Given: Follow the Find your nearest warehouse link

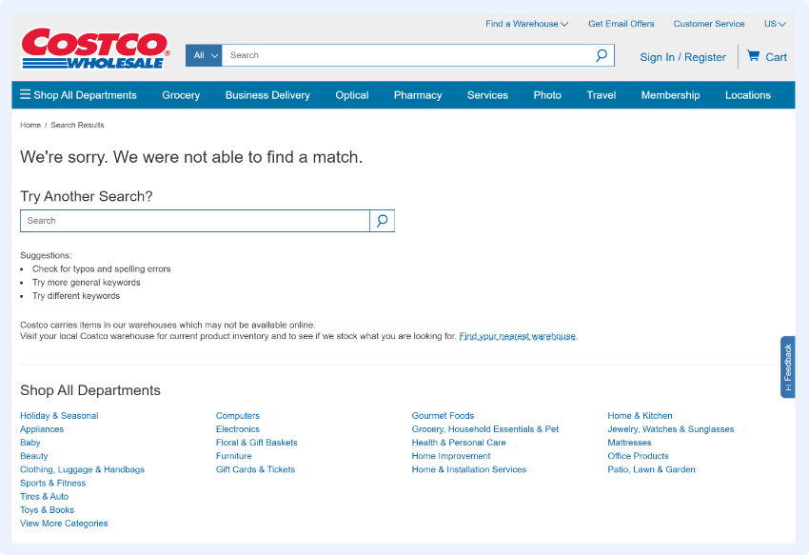Looking at the screenshot, I should point(518,336).
